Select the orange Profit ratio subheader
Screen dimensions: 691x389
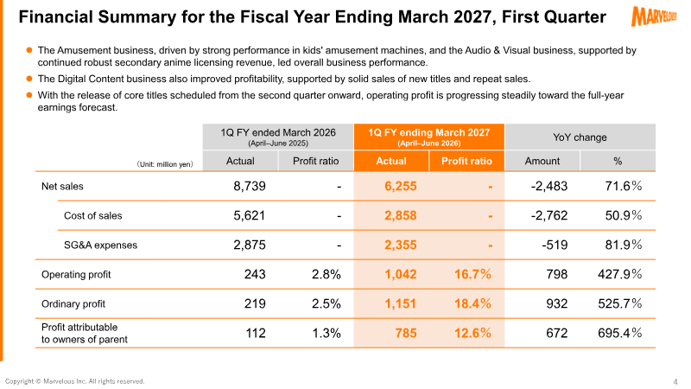pos(466,161)
